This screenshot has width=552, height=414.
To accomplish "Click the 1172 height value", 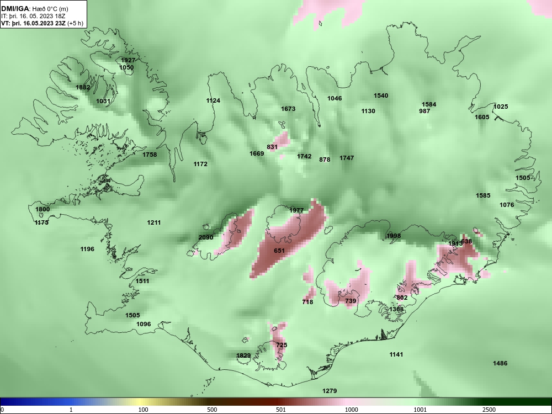I will (200, 164).
